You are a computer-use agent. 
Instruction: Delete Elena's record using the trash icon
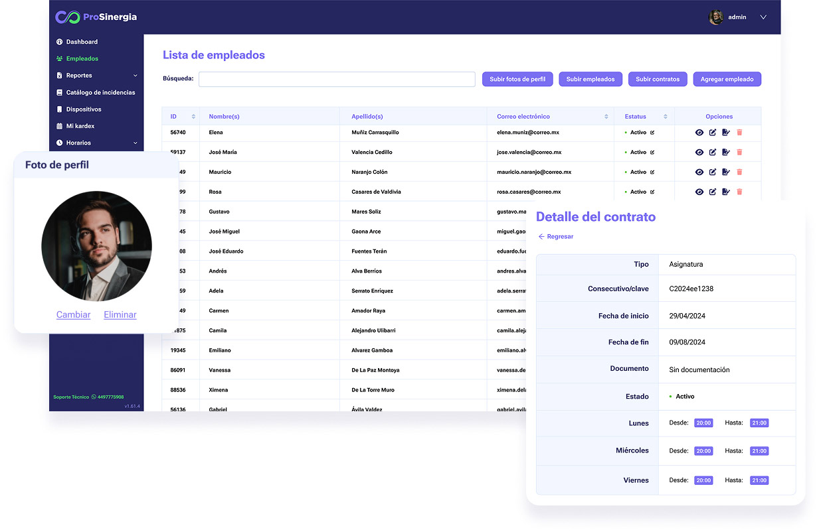tap(739, 133)
